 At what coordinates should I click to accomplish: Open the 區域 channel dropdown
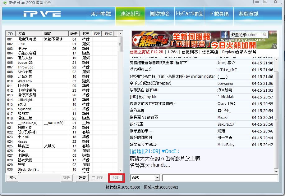pos(157,178)
